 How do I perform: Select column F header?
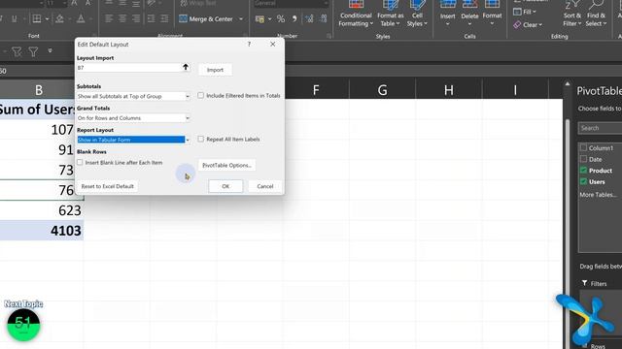[316, 90]
